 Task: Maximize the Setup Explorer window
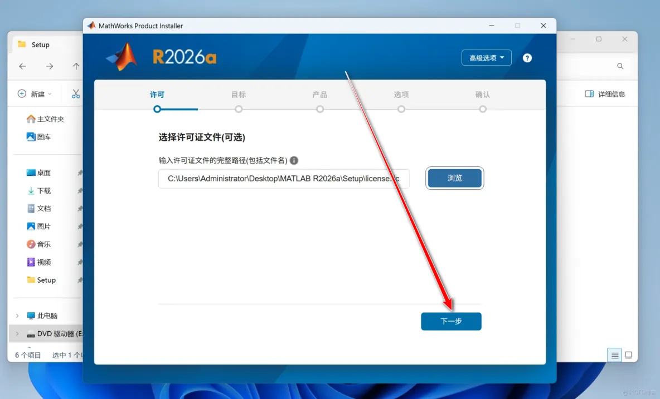(599, 39)
